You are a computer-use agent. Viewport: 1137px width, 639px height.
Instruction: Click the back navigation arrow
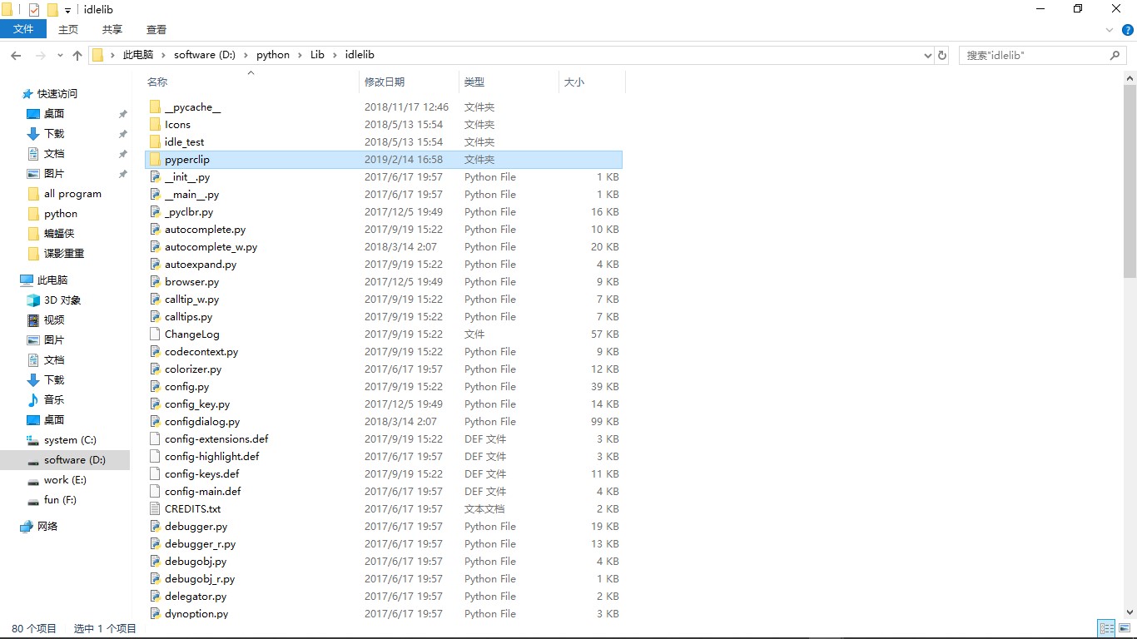(x=16, y=55)
